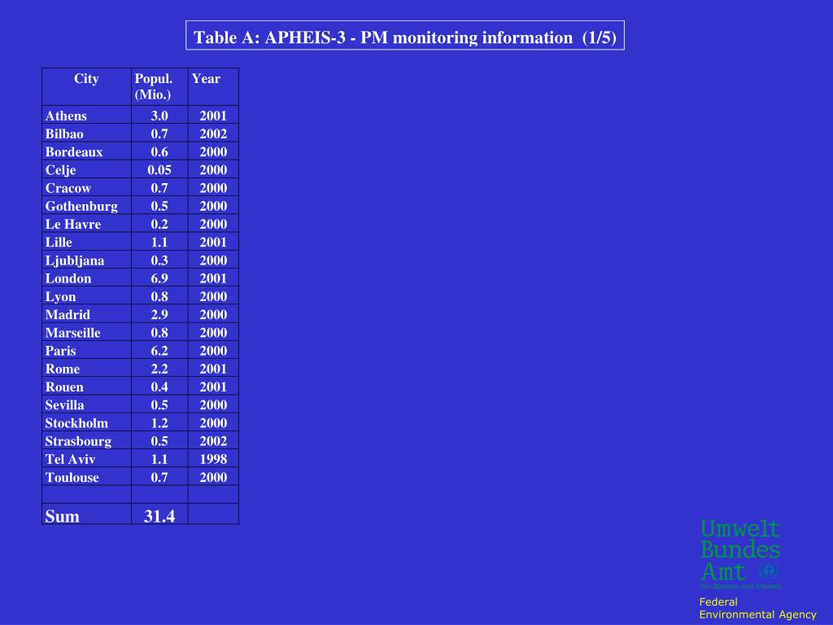The image size is (833, 625).
Task: Click the circular emblem beside 'Amt'
Action: [x=769, y=570]
